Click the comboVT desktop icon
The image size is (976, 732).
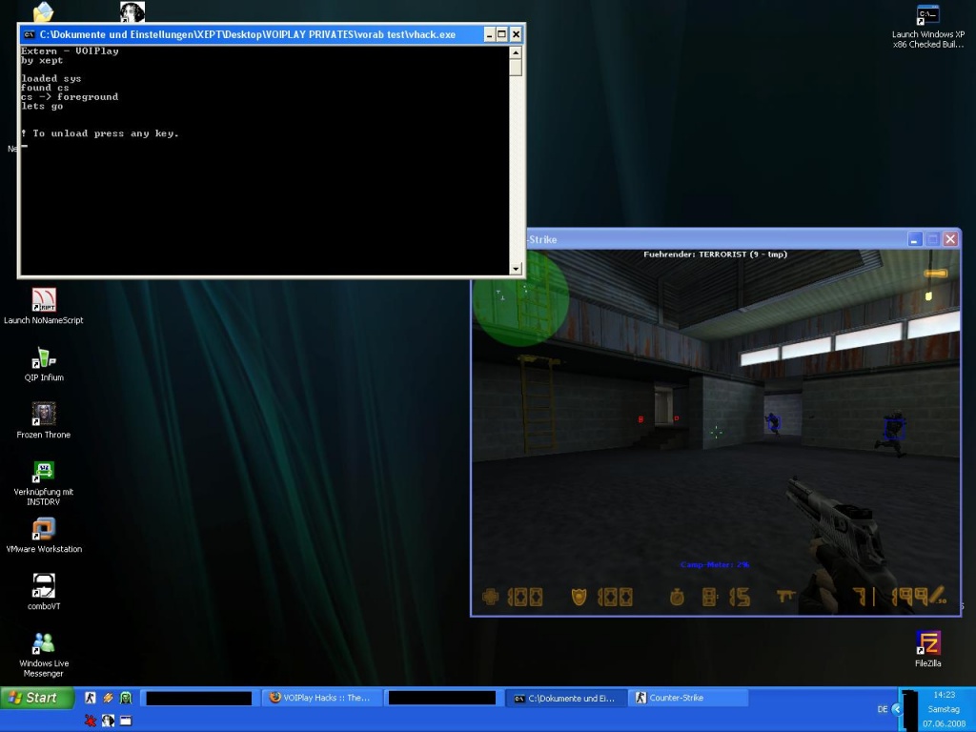[44, 586]
